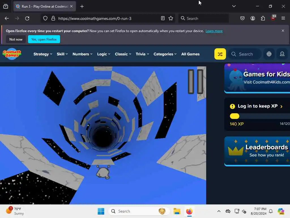
Task: Open the Pocket save icon
Action: coord(242,18)
